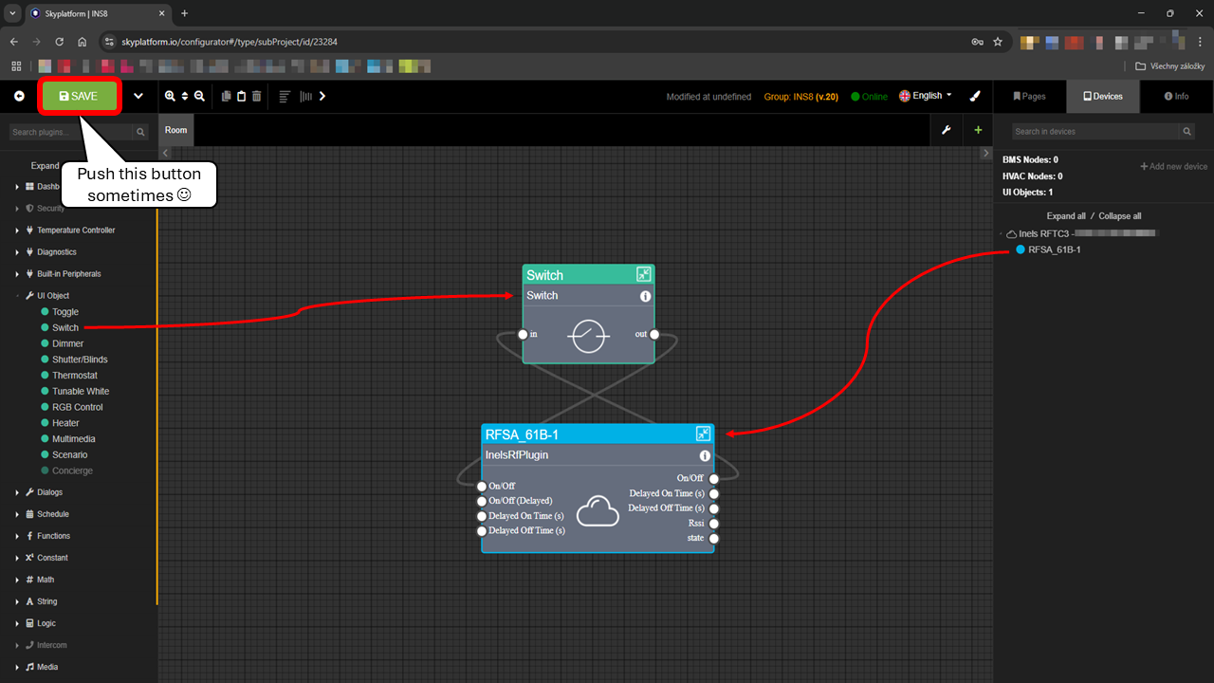Zoom in on the canvas

pos(170,96)
